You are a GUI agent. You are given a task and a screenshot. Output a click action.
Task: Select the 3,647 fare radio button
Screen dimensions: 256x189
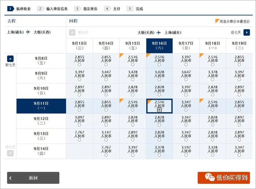(x=186, y=80)
